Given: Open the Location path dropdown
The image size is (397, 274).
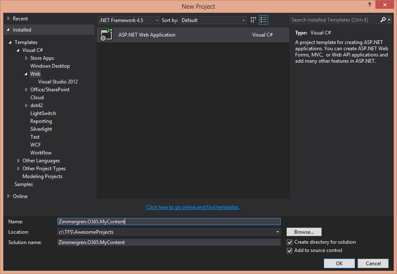Looking at the screenshot, I should pyautogui.click(x=277, y=232).
